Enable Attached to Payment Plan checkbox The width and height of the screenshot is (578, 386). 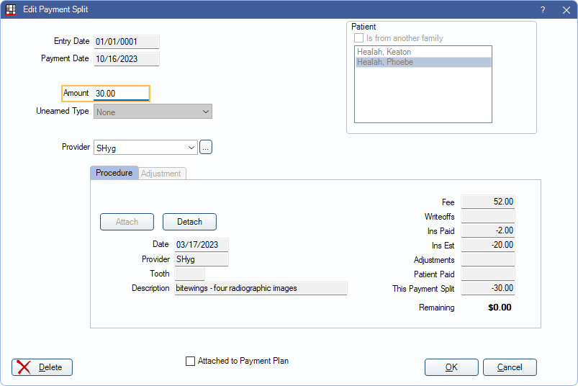pyautogui.click(x=191, y=362)
